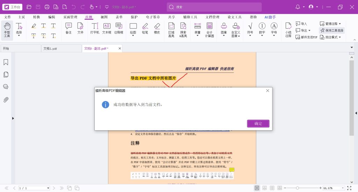
Task: Click Email PDF (邮件发送PDF) button
Action: (306, 37)
